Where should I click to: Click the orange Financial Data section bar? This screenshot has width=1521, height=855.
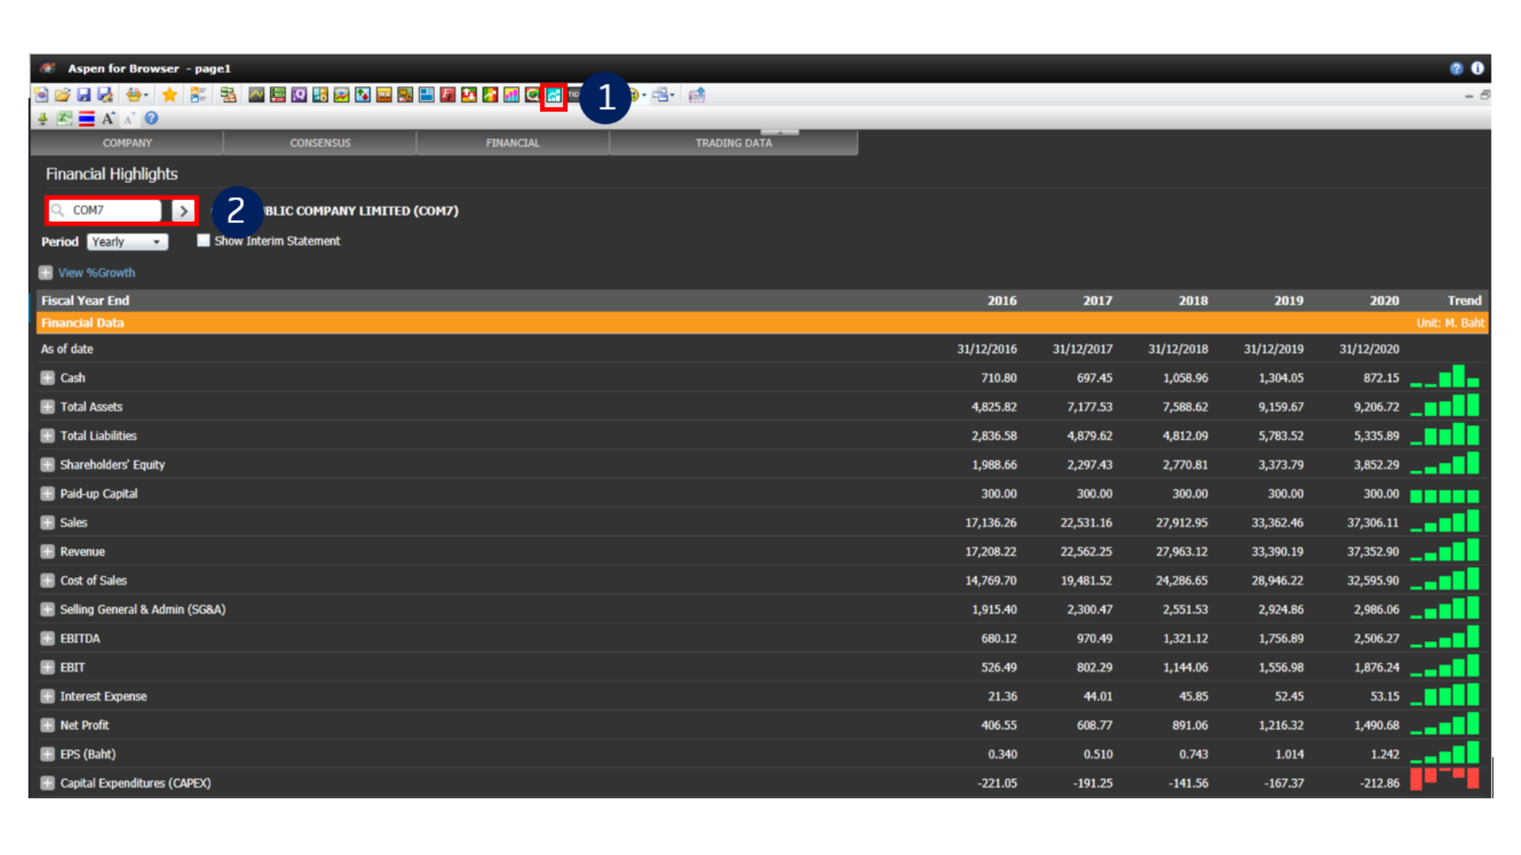click(762, 323)
